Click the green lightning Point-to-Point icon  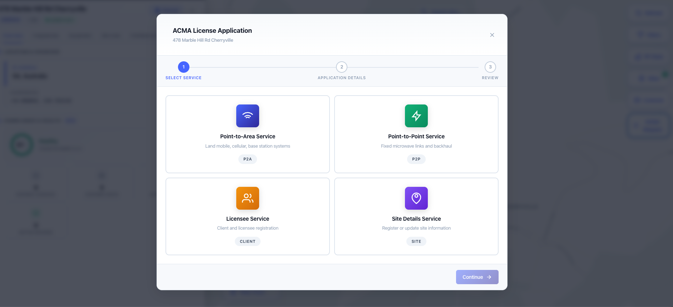[x=416, y=116]
